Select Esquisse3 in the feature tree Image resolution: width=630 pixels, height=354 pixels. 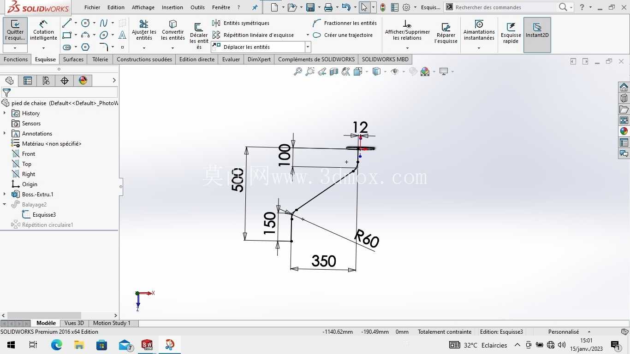click(44, 215)
